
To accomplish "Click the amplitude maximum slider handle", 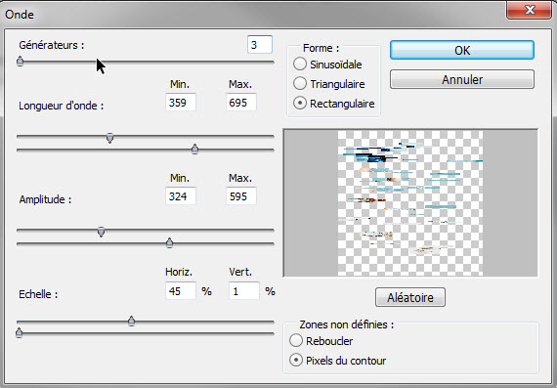I will click(169, 243).
